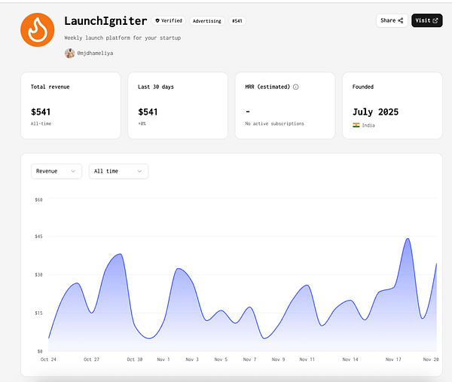
Task: Click the LaunchIgniter flame logo
Action: tap(38, 29)
